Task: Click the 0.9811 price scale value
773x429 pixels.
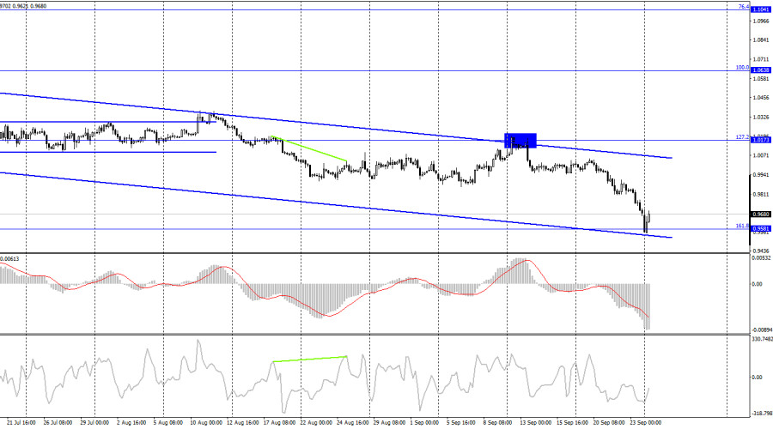Action: point(761,195)
